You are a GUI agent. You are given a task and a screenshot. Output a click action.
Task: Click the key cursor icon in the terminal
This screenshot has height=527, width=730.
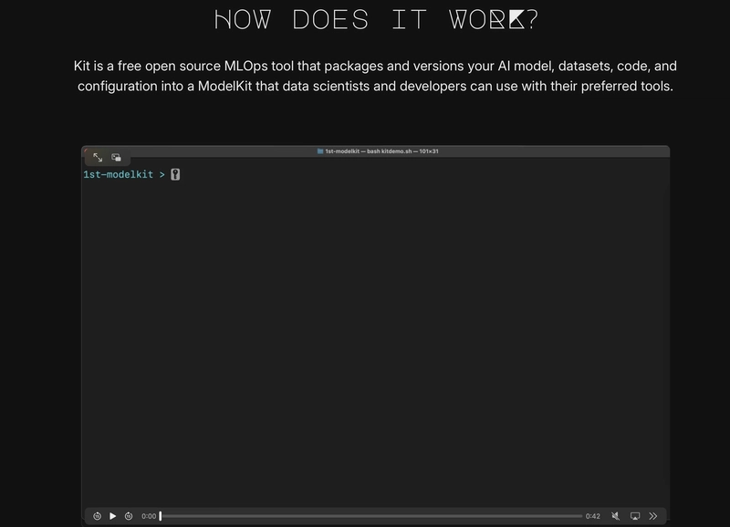click(x=175, y=174)
